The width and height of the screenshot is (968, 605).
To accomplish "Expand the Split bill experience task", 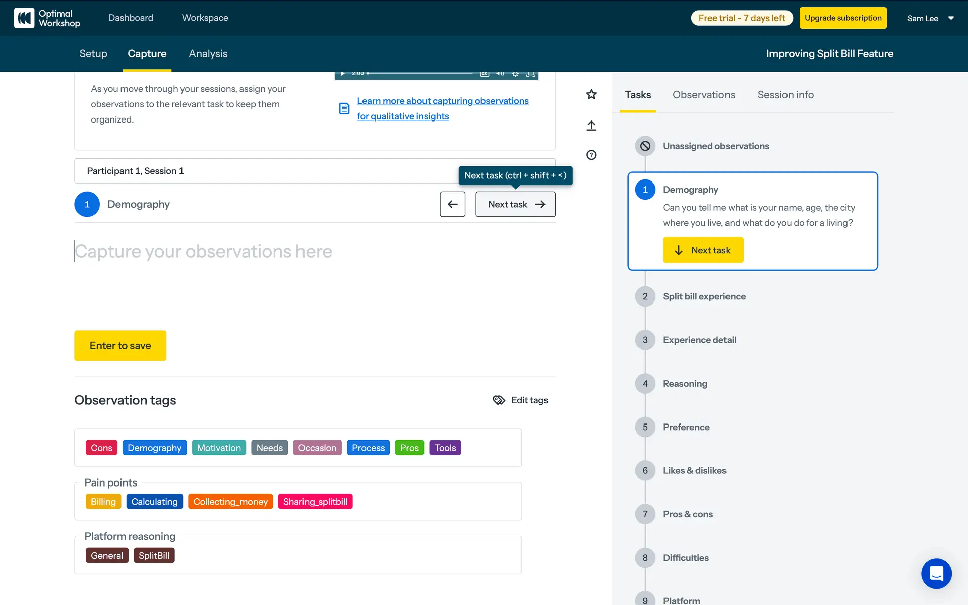I will click(x=704, y=296).
